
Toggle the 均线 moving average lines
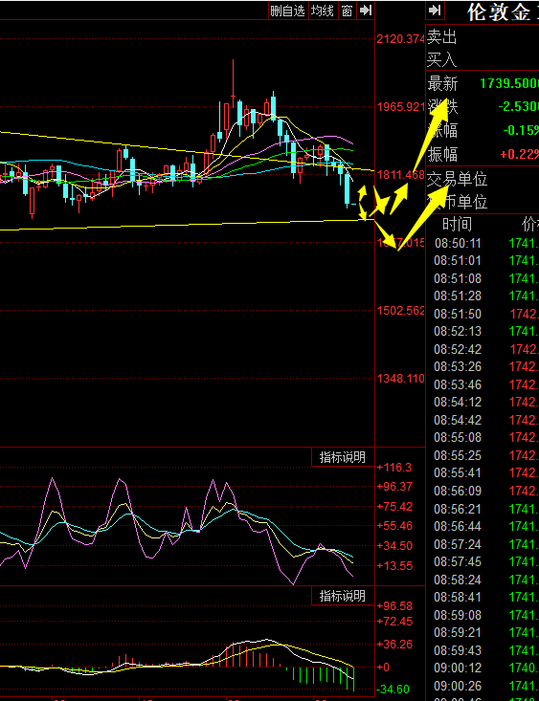pos(323,11)
